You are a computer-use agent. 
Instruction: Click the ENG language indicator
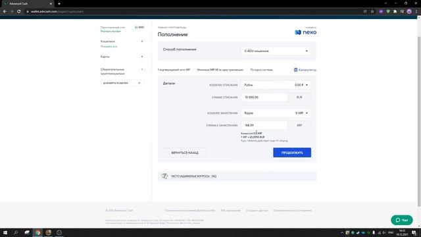tap(391, 232)
